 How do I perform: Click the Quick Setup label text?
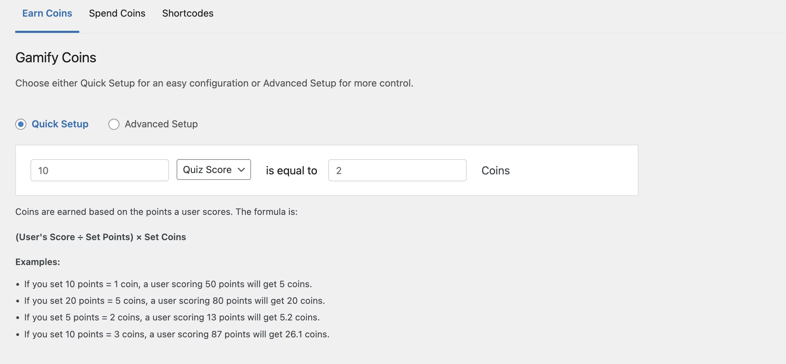point(60,124)
